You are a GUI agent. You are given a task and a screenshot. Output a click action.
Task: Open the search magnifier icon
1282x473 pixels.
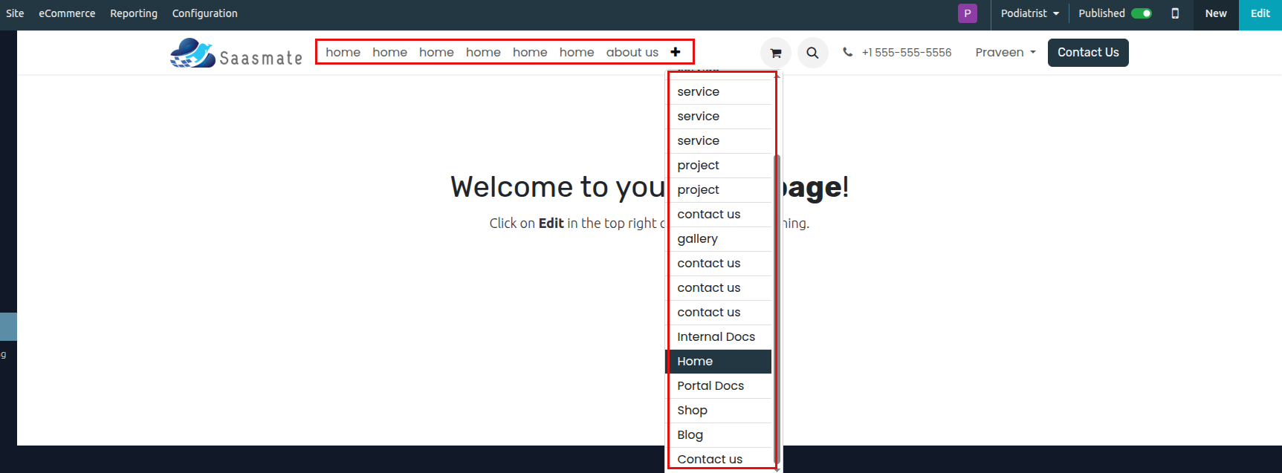(x=812, y=53)
